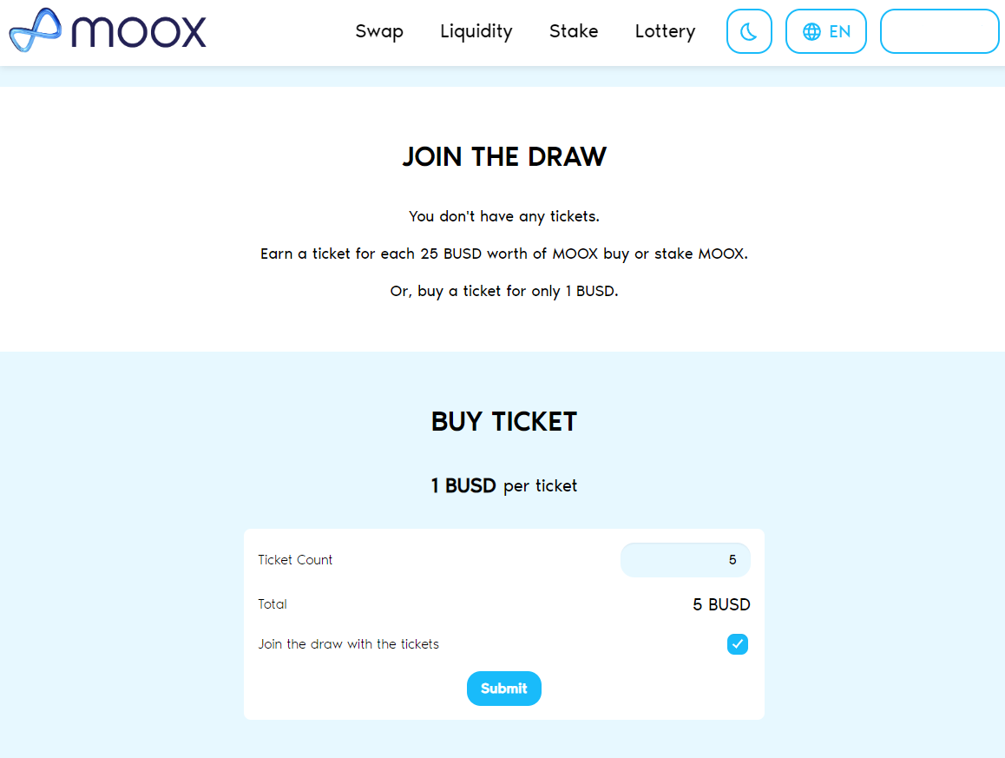Click the JOIN THE DRAW heading
The width and height of the screenshot is (1005, 758).
coord(504,157)
